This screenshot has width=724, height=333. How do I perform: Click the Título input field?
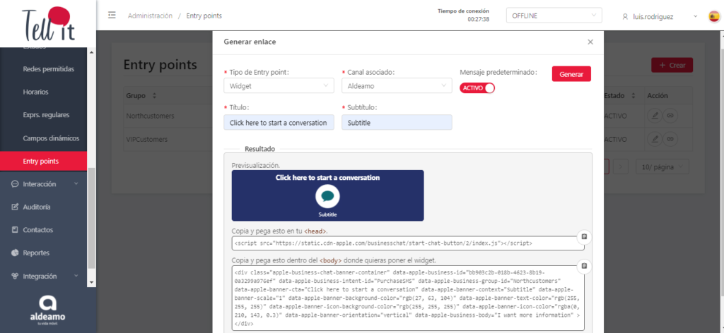279,122
